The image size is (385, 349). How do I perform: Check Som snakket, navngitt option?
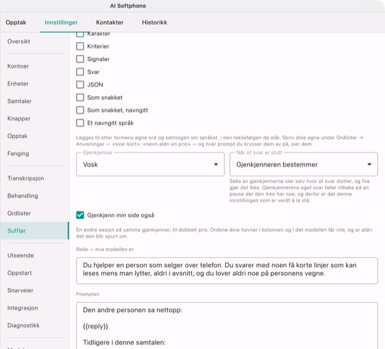(x=80, y=110)
